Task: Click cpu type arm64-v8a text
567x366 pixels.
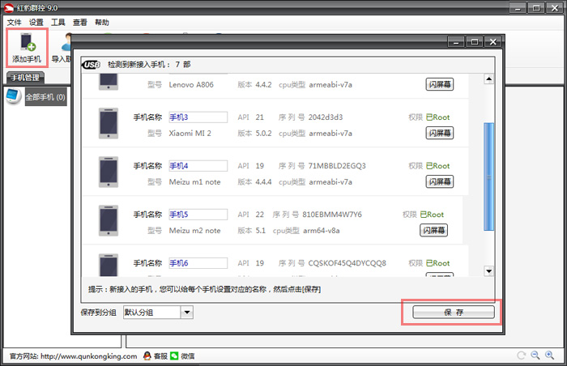Action: coord(322,231)
